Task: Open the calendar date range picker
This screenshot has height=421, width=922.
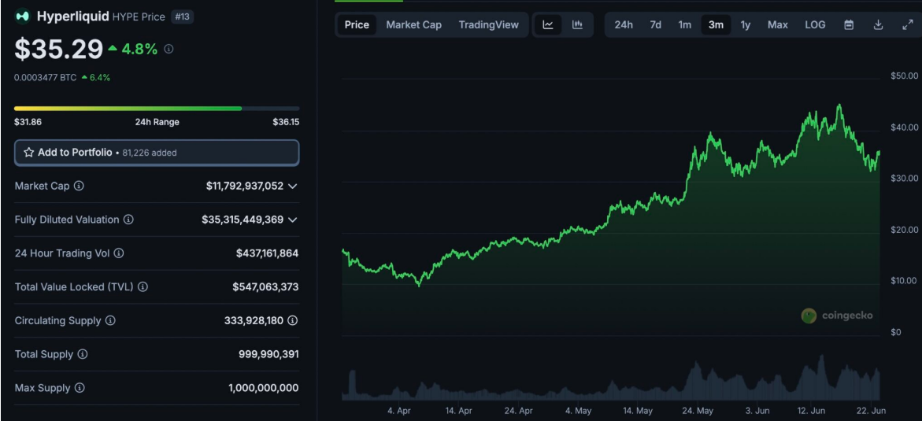Action: click(x=849, y=24)
